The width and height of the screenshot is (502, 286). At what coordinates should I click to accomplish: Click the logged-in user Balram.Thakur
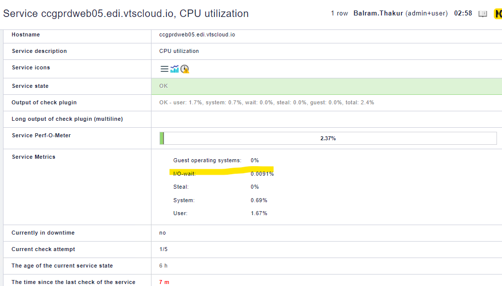click(378, 13)
